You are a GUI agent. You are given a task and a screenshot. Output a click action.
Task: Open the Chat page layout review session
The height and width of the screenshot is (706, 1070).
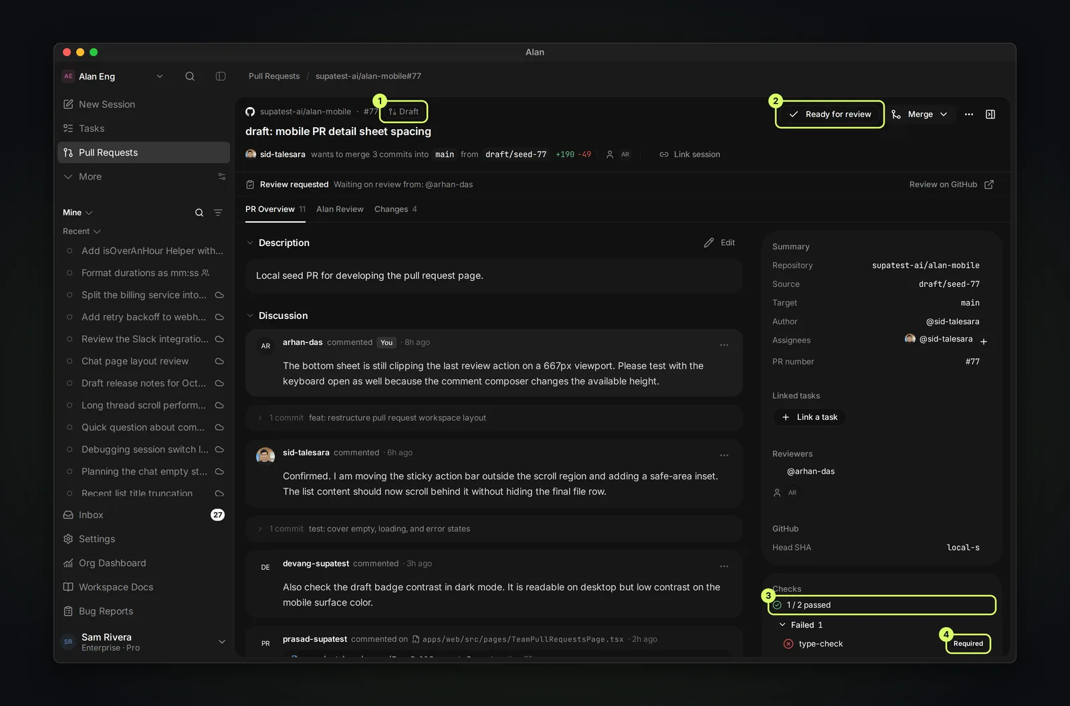click(144, 361)
